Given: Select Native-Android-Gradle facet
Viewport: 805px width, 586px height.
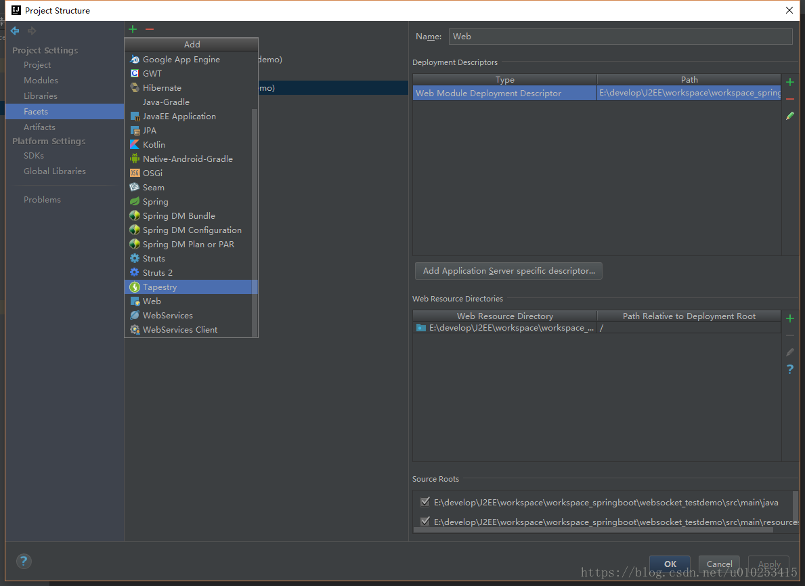Looking at the screenshot, I should point(188,159).
